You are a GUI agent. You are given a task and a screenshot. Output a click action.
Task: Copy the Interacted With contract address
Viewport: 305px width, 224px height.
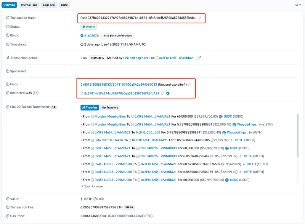coord(162,93)
